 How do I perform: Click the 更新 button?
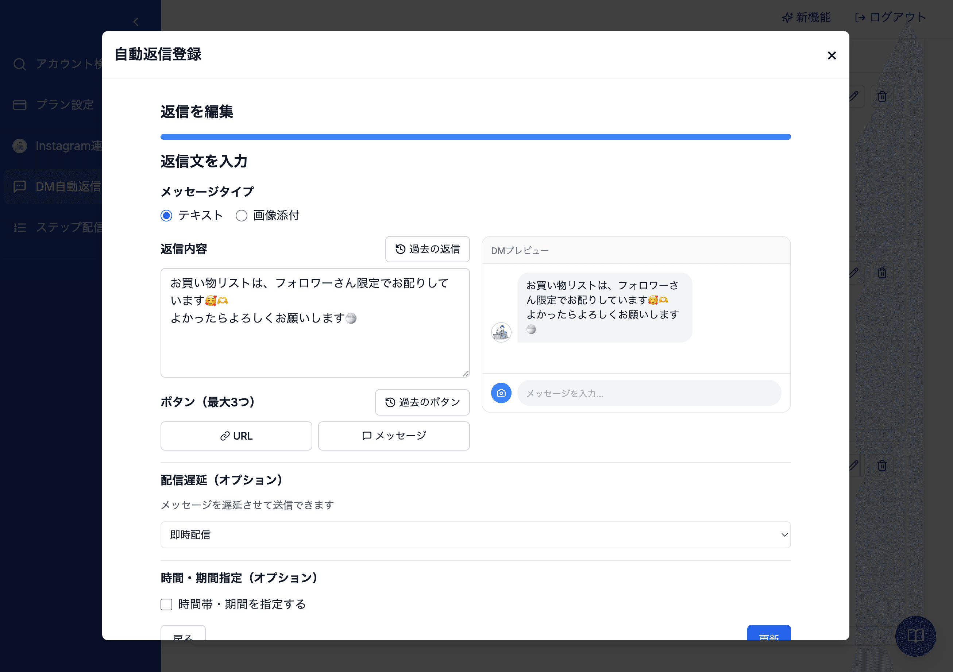tap(769, 633)
